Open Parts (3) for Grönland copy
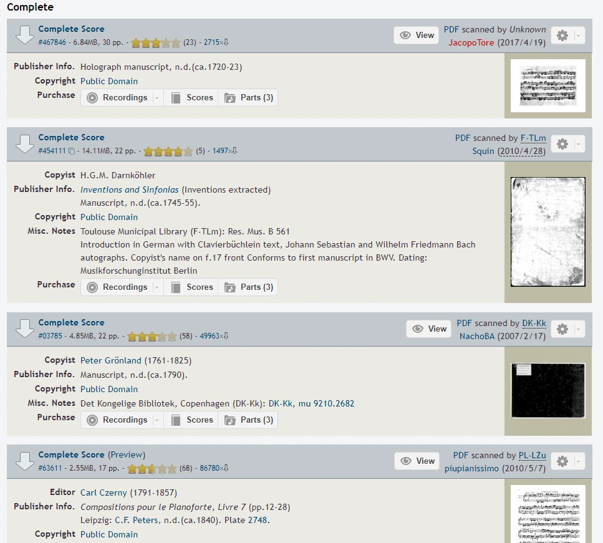This screenshot has height=543, width=603. pos(248,420)
